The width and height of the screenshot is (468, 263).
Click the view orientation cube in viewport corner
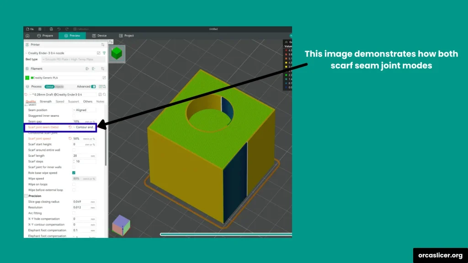pyautogui.click(x=121, y=225)
